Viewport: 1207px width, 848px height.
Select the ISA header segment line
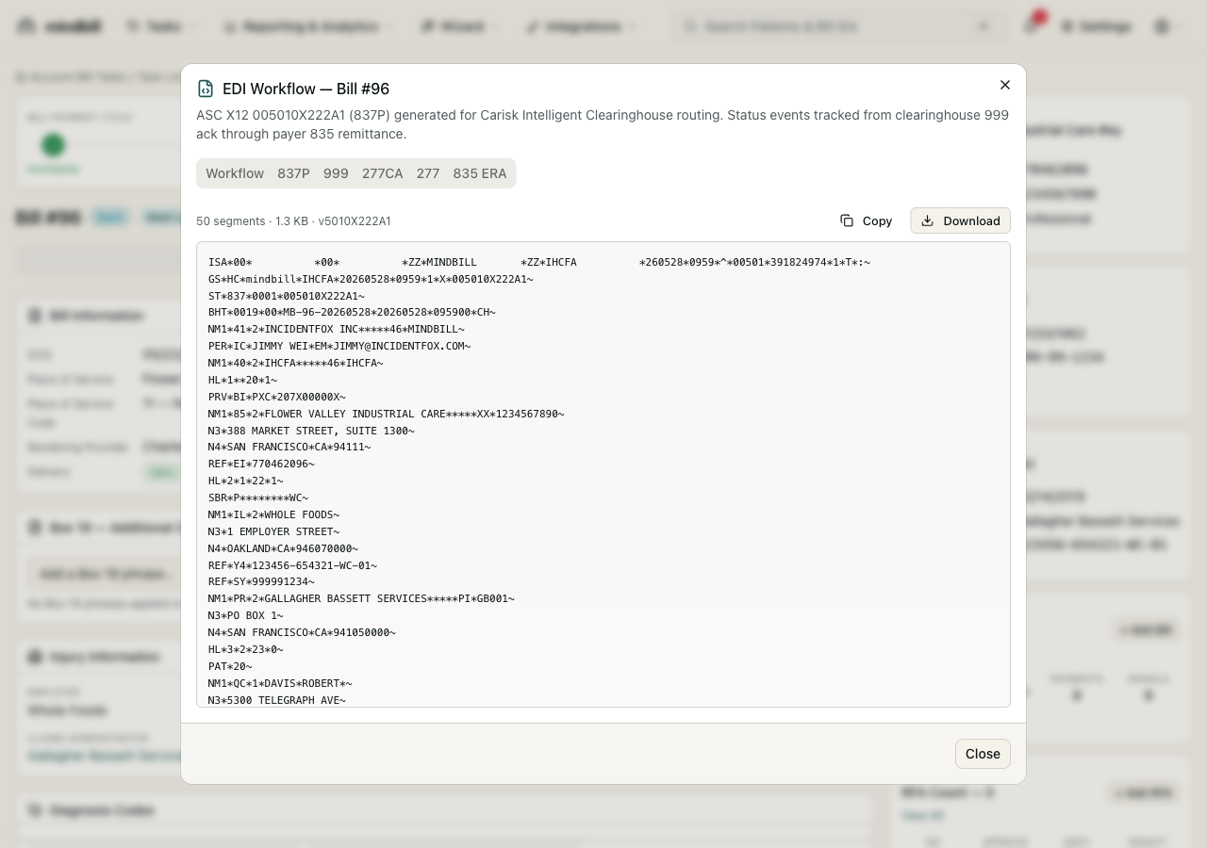[539, 262]
